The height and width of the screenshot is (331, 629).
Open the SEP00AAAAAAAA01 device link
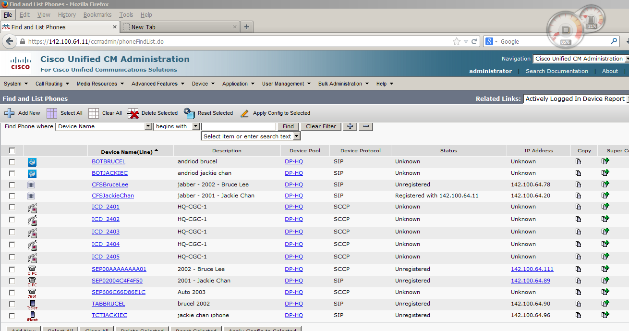point(119,269)
